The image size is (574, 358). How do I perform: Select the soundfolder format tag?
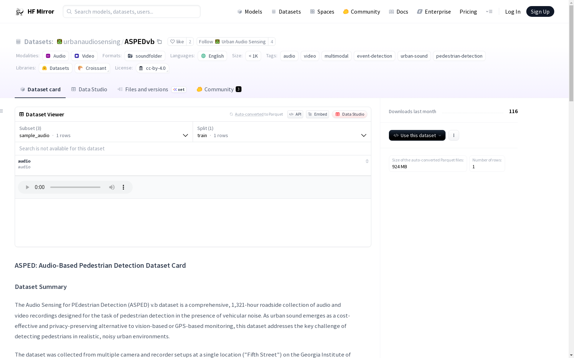coord(145,56)
